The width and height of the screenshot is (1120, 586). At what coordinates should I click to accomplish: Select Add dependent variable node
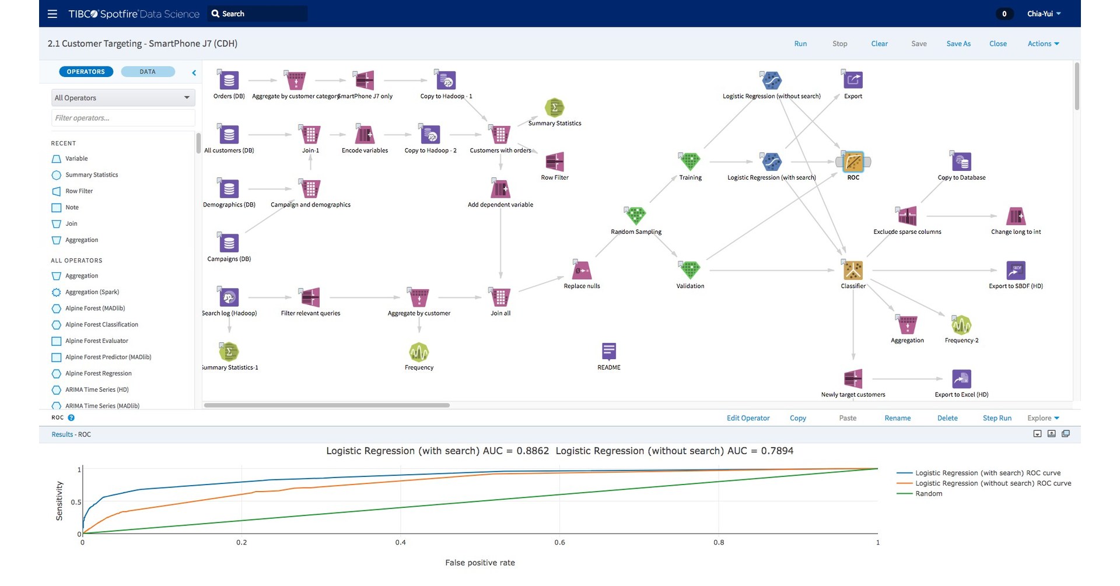[501, 189]
